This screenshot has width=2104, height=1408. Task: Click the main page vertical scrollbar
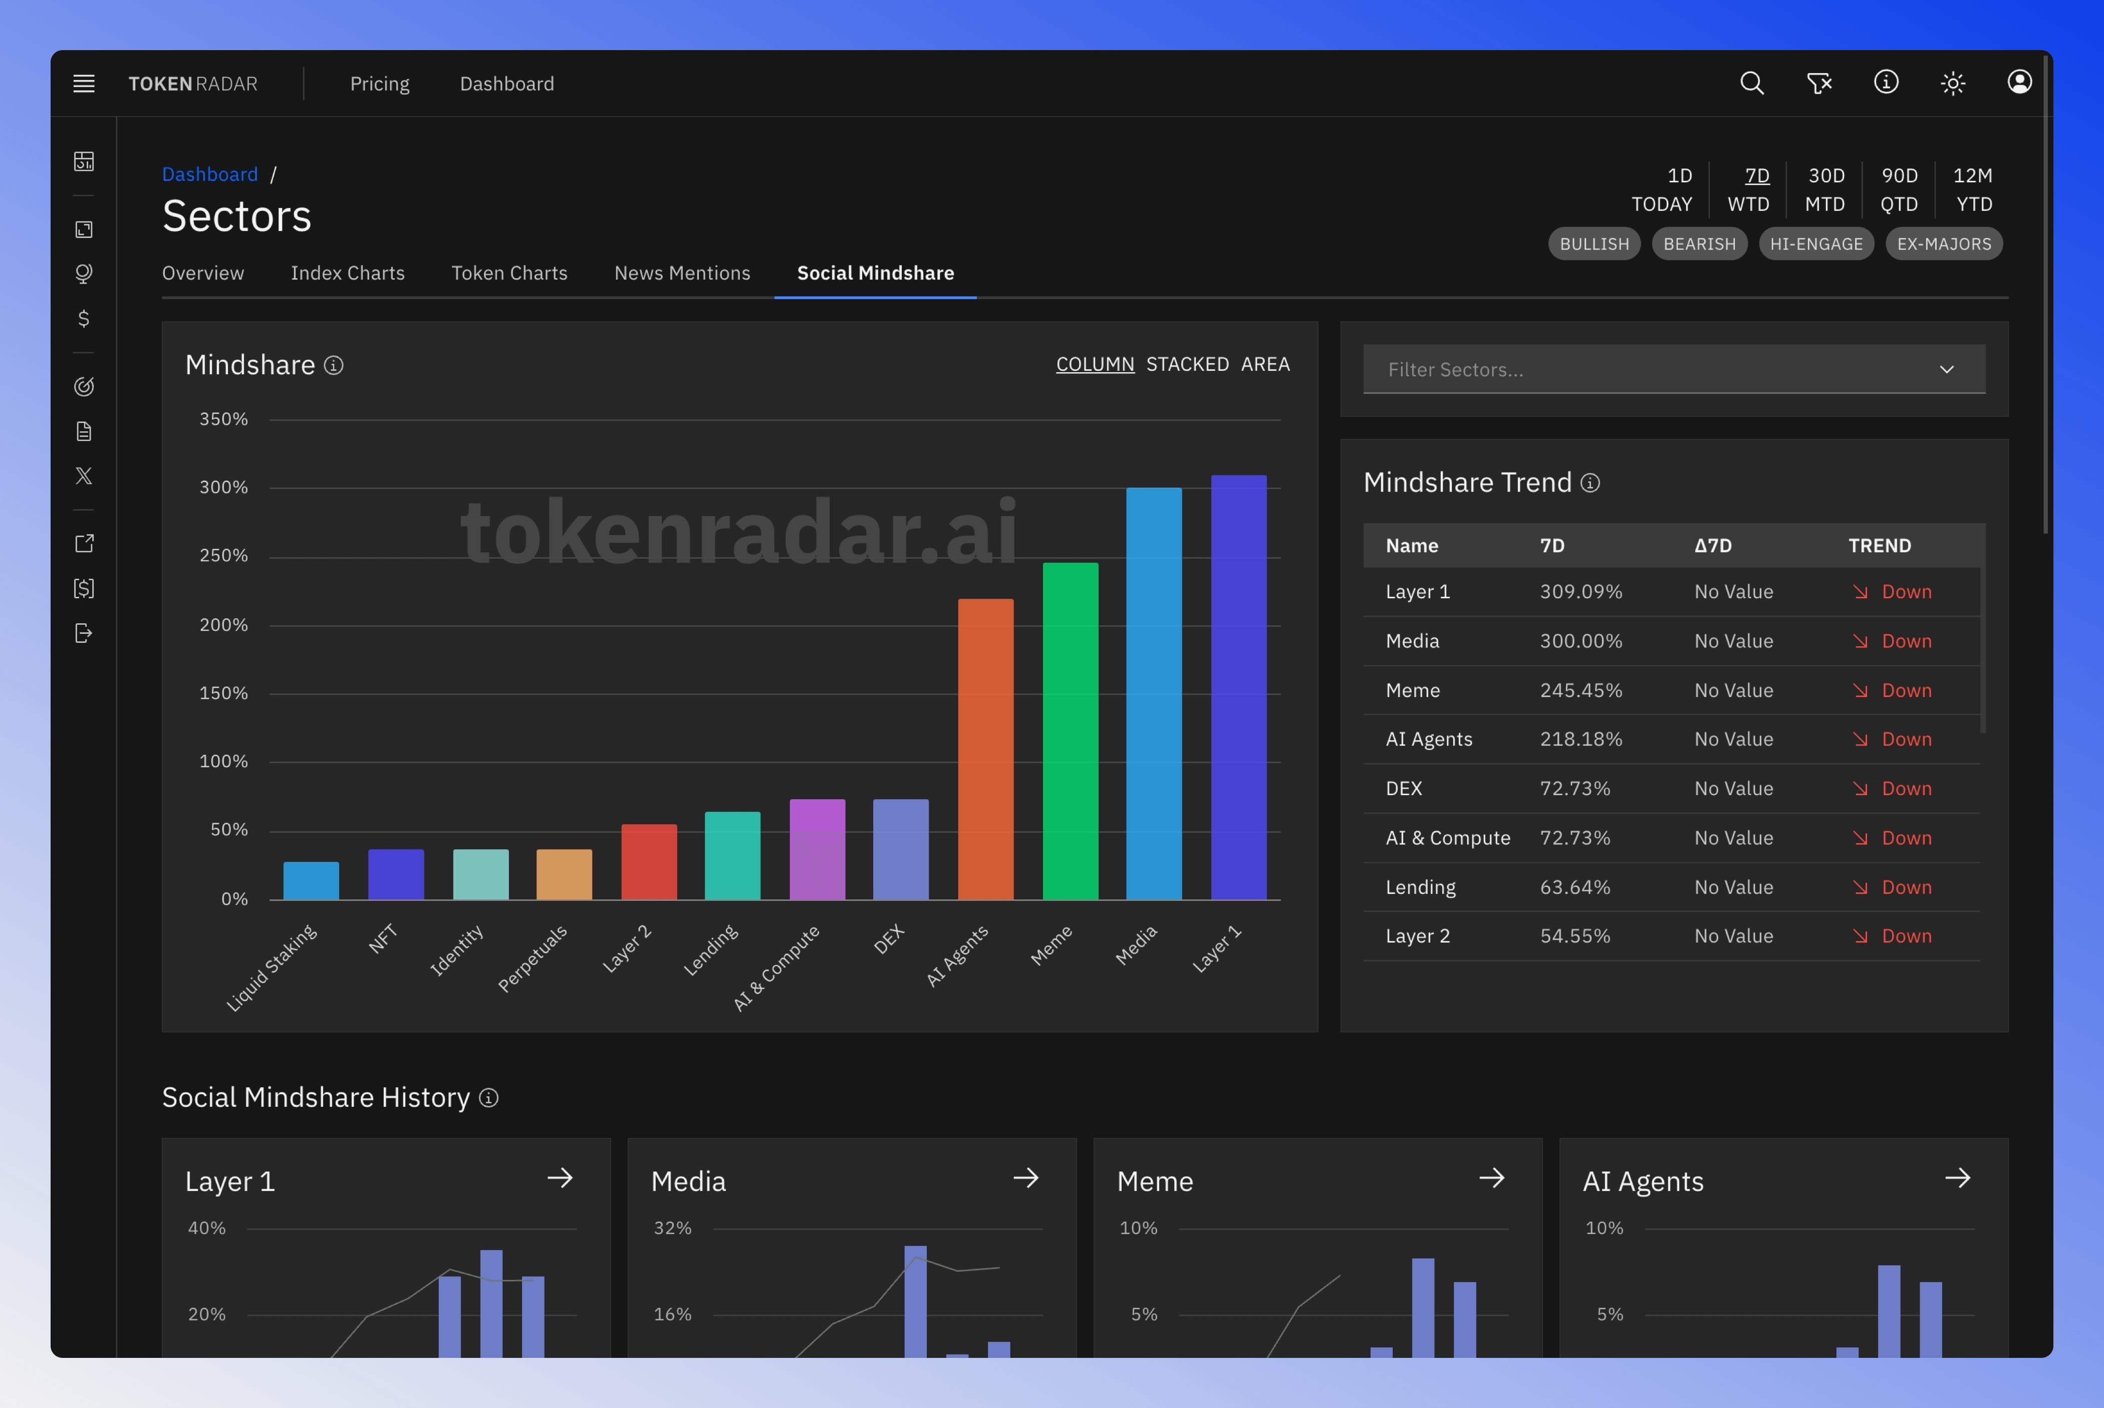coord(2046,294)
